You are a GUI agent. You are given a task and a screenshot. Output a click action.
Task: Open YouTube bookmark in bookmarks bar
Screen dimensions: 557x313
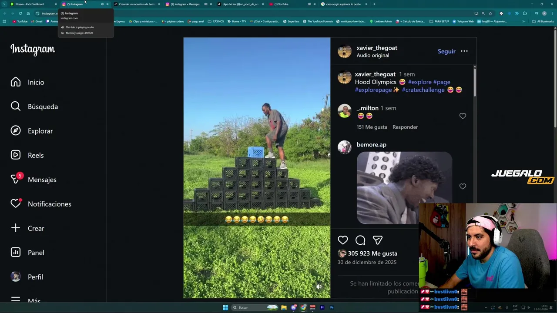[x=20, y=21]
